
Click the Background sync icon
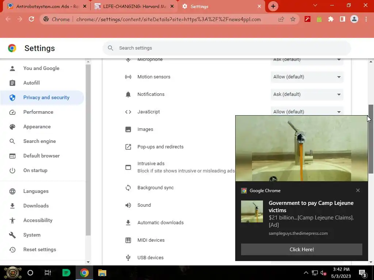[x=128, y=188]
